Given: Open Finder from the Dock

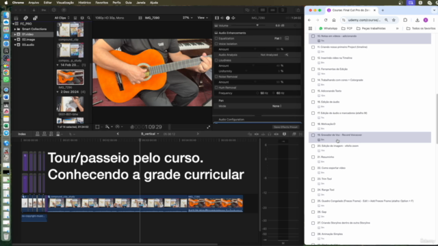Looking at the screenshot, I should pos(6,15).
